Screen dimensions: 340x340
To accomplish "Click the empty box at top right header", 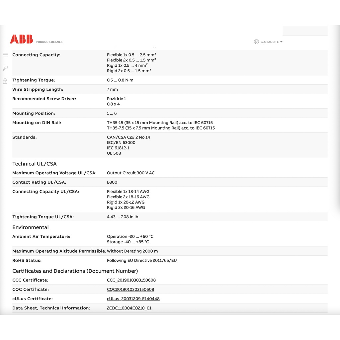I will click(x=305, y=31).
